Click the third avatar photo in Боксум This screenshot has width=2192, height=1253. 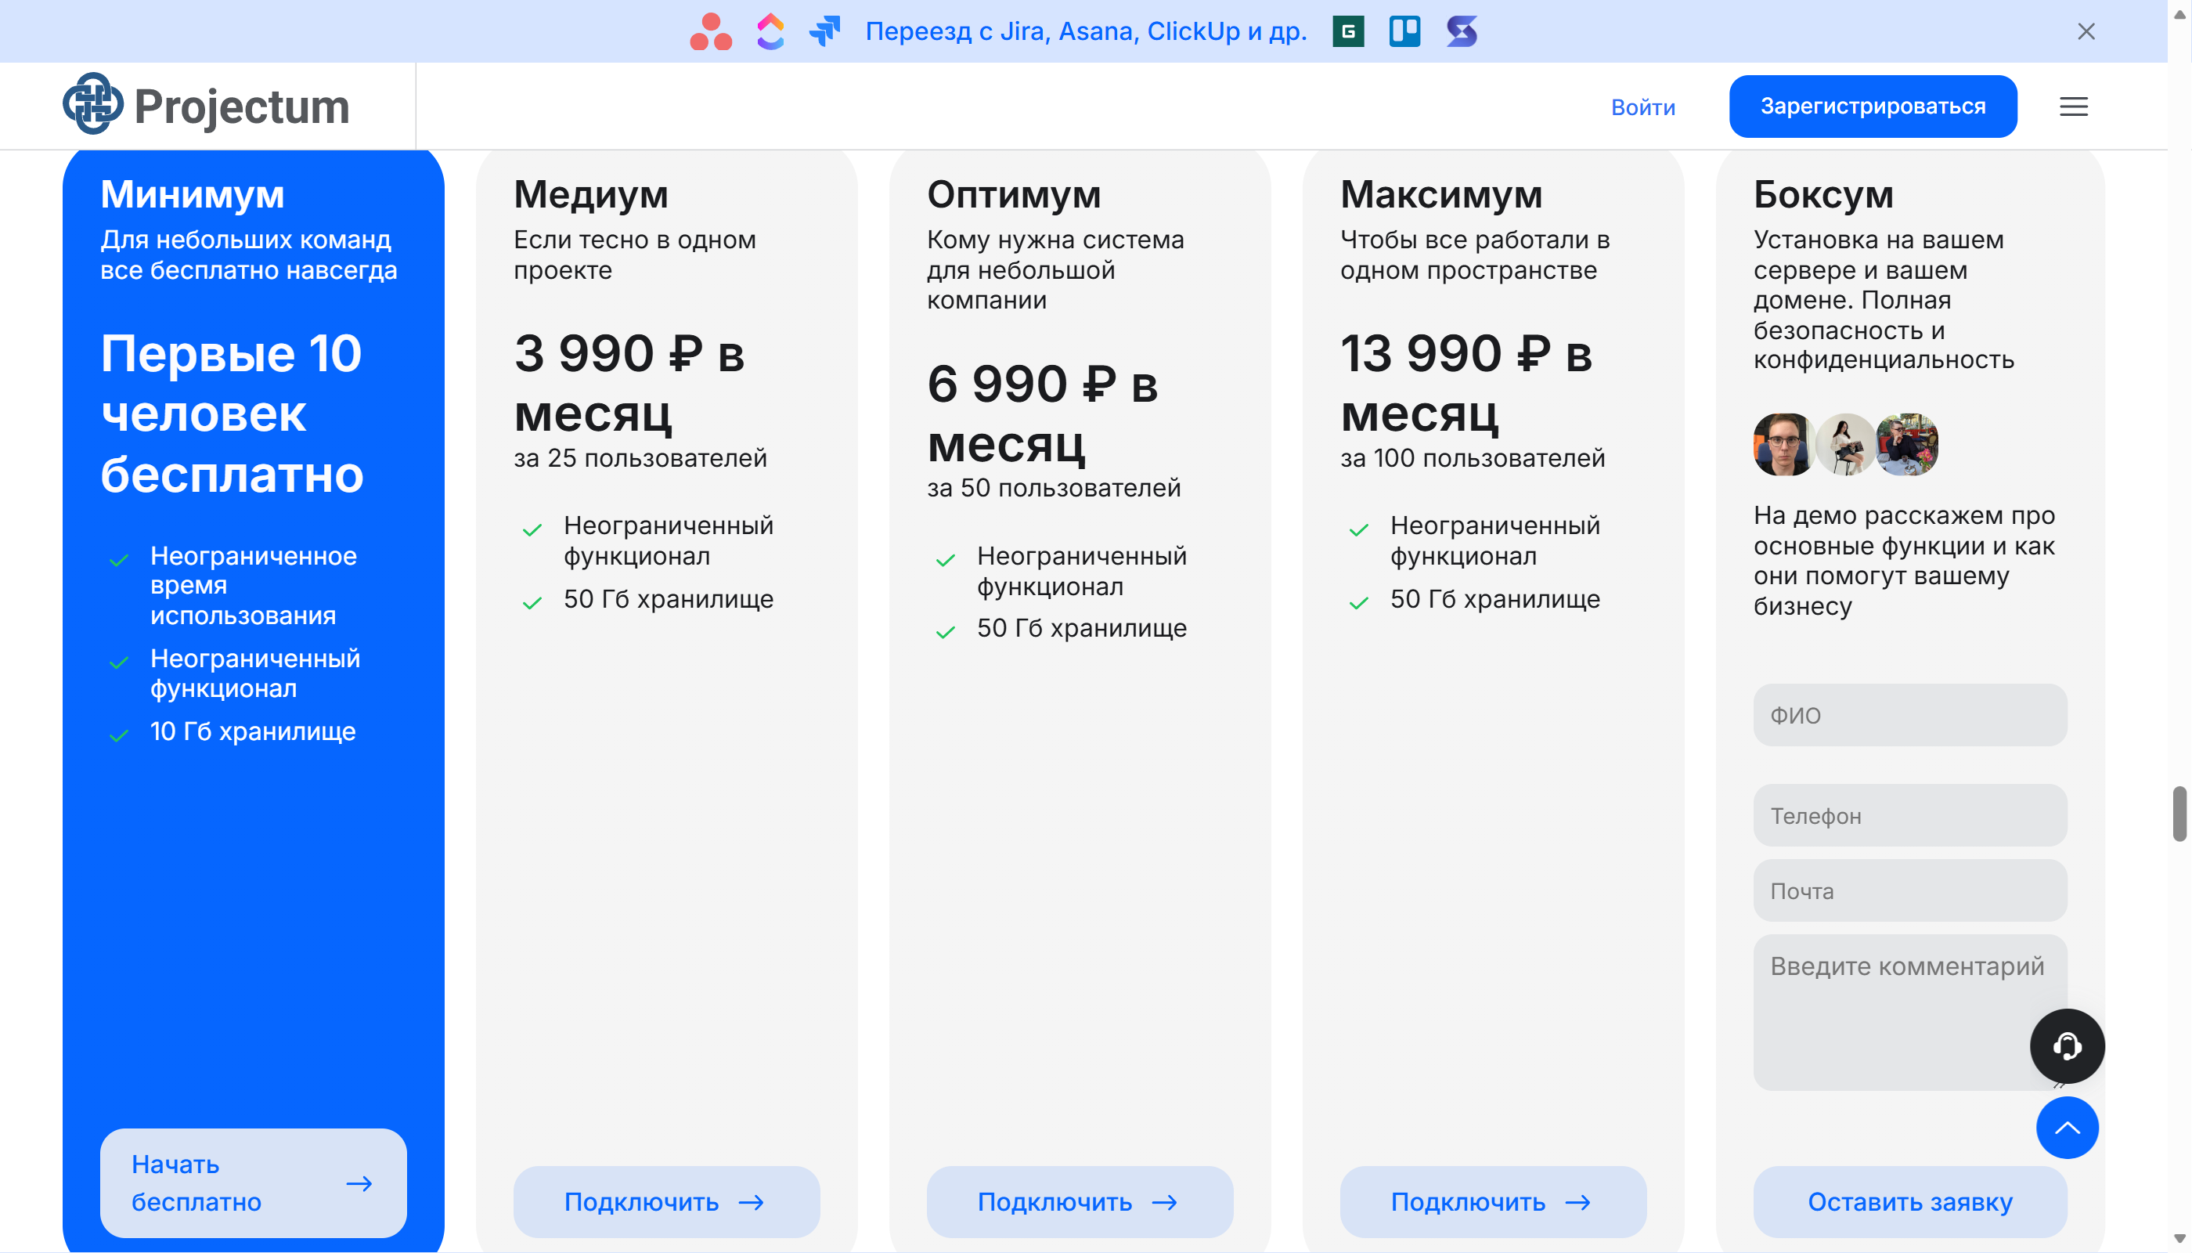[x=1907, y=444]
